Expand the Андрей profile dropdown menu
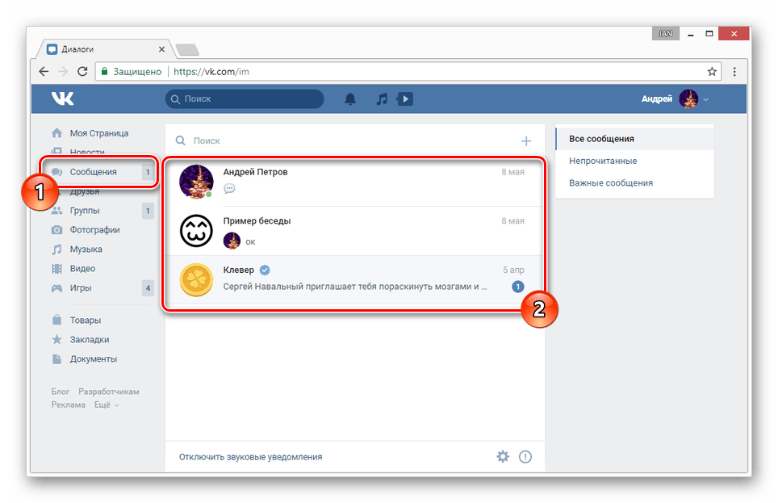Screen dimensions: 778x503 click(706, 99)
